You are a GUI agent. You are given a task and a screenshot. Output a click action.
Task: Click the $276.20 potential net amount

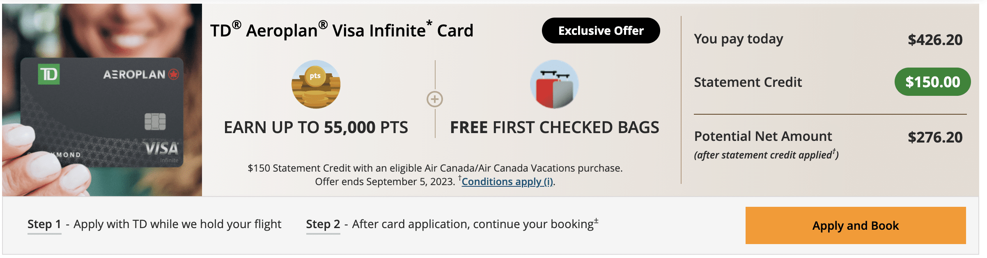pyautogui.click(x=935, y=137)
